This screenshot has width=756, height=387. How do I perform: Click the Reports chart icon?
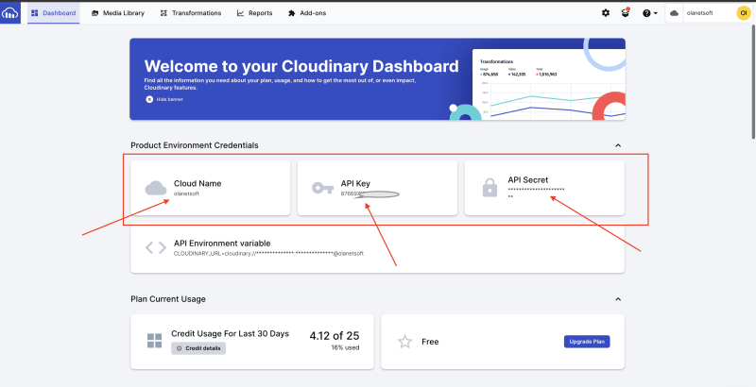click(240, 13)
